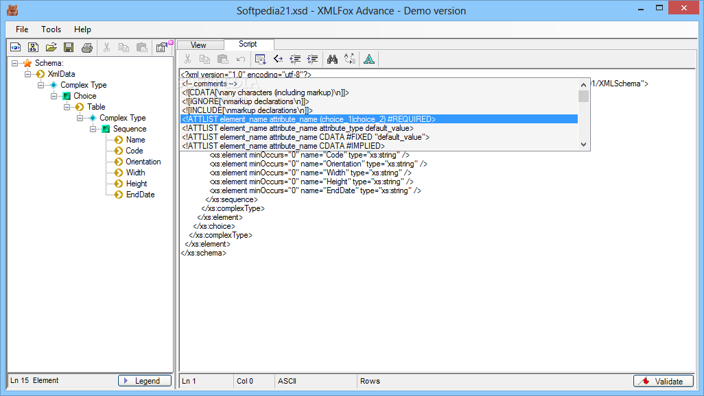Viewport: 704px width, 396px height.
Task: Click the font letter A icon
Action: 369,59
